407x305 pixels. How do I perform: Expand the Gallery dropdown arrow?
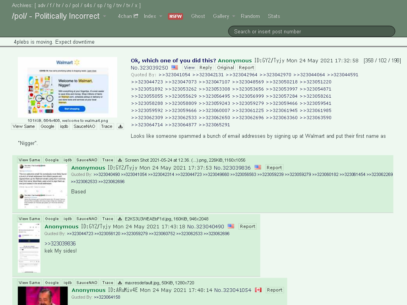[234, 16]
